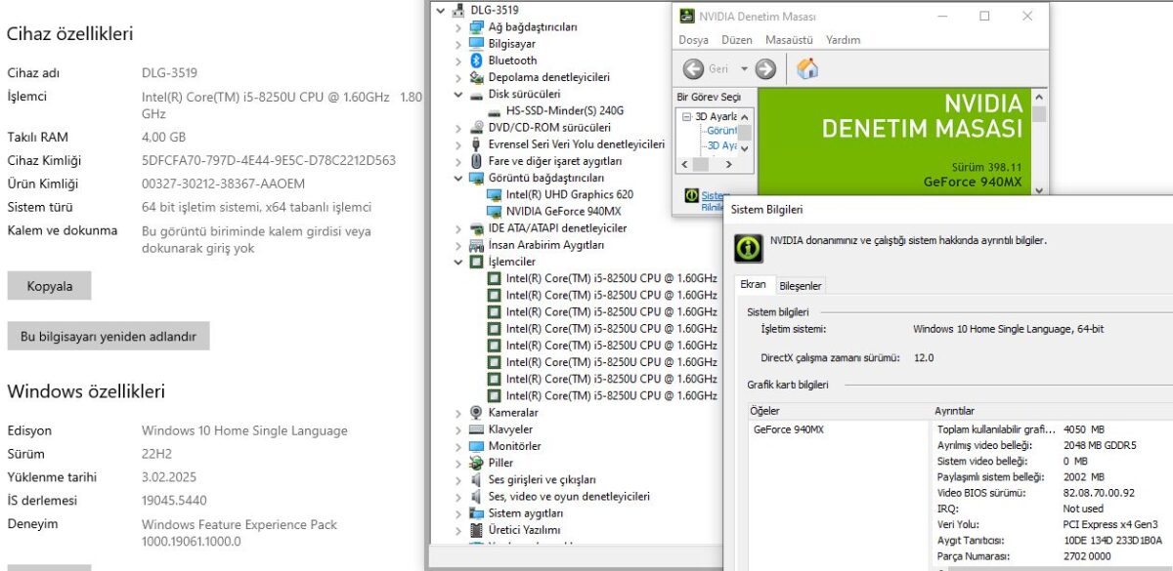Minimize the NVIDIA Denetim Masası window
Screen dimensions: 1173x571
[941, 16]
